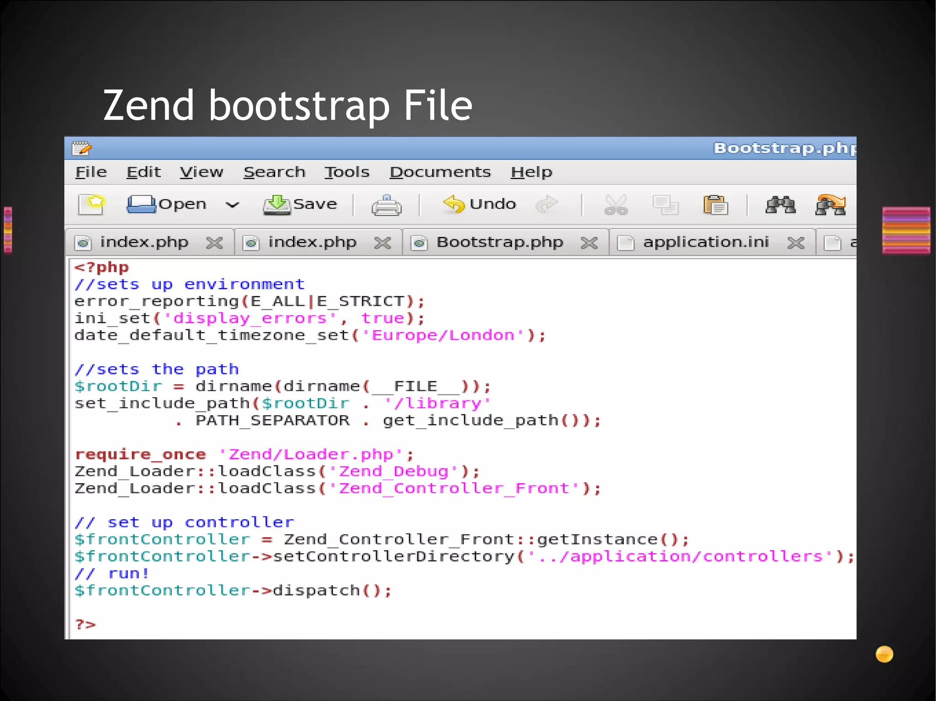This screenshot has width=936, height=701.
Task: Click the '// run!' comment
Action: (x=112, y=574)
